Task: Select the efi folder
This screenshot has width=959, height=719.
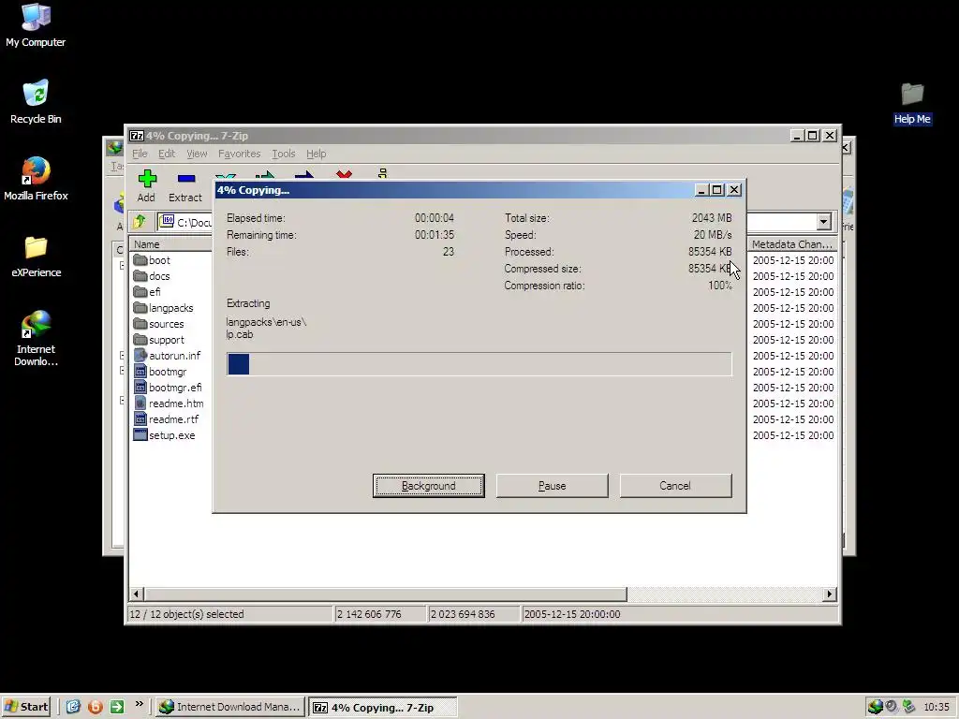Action: coord(147,292)
